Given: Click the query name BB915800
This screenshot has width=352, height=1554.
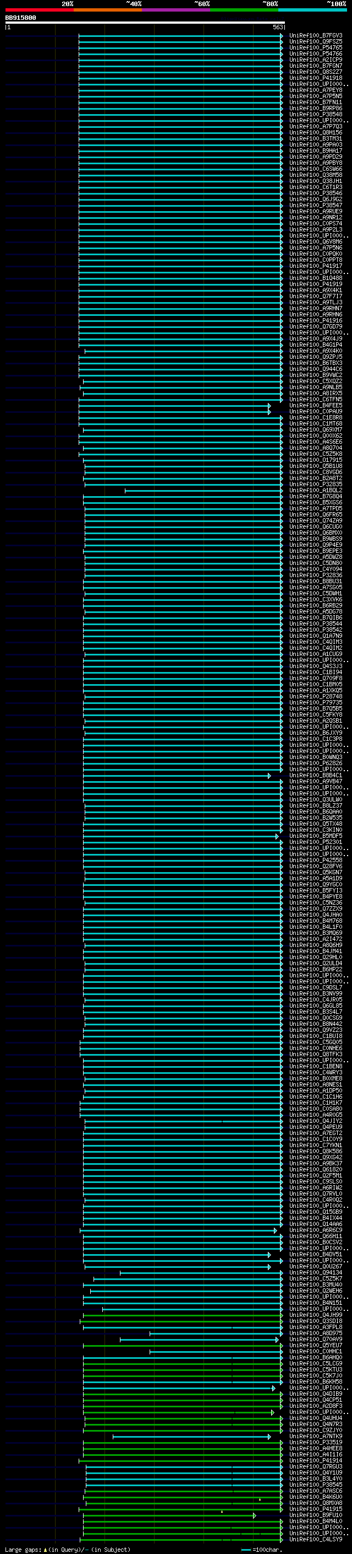Looking at the screenshot, I should [x=21, y=18].
